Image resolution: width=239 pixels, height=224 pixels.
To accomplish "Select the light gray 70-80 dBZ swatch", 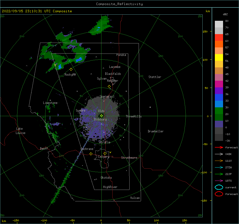I will click(219, 24).
